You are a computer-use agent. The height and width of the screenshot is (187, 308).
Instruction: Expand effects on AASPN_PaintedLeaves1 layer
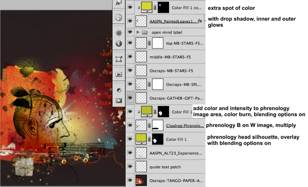[204, 21]
